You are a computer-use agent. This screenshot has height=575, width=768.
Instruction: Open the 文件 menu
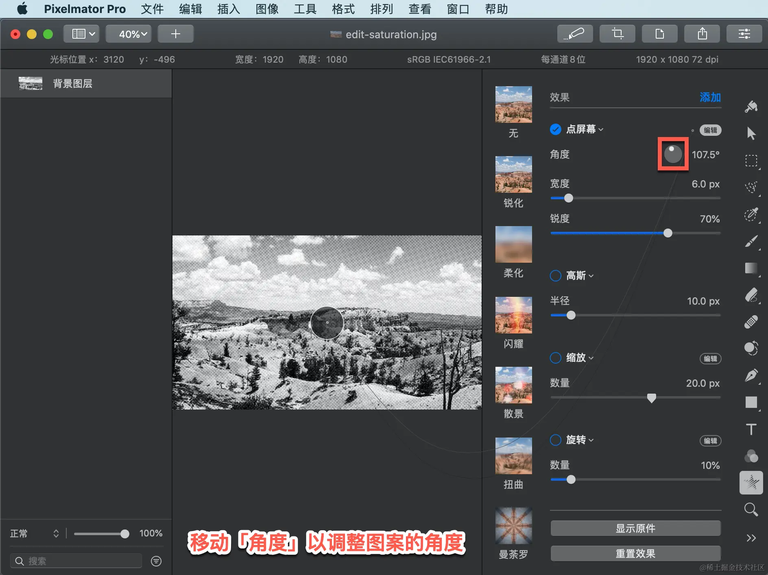152,9
